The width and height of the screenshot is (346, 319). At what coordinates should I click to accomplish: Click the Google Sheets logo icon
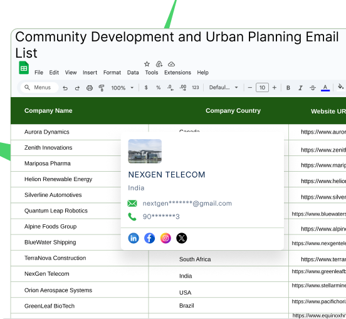click(x=24, y=68)
